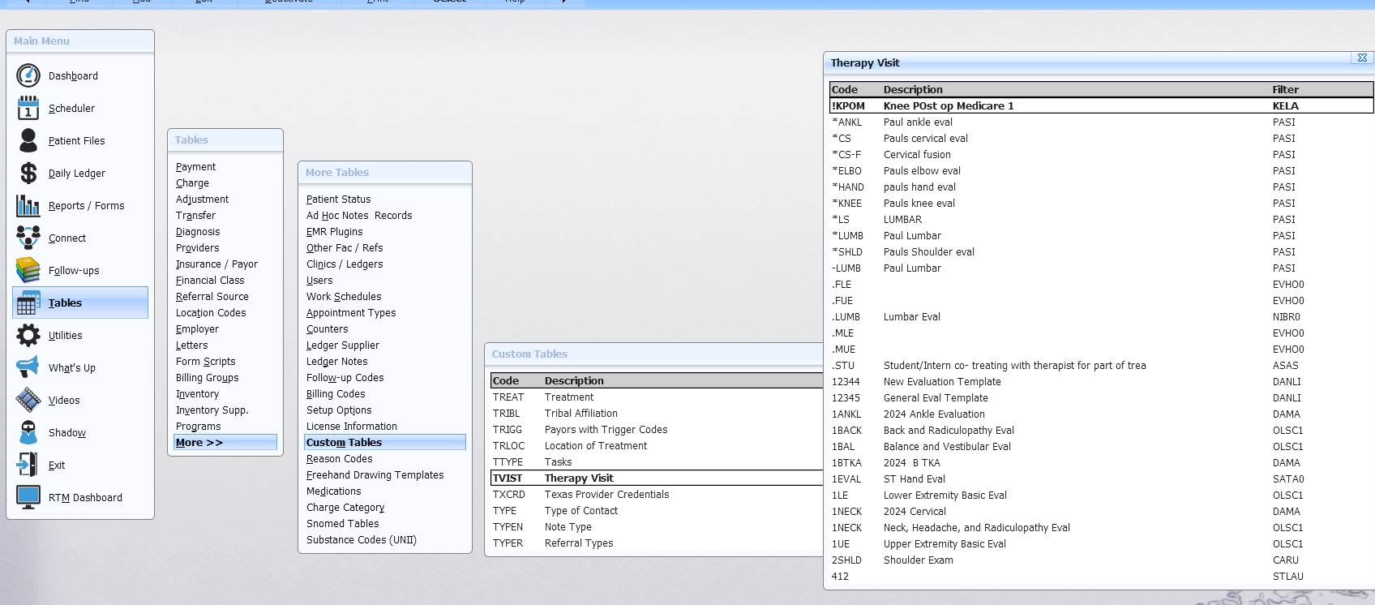Select !KPOM Knee POst op Medicare 1
The width and height of the screenshot is (1375, 605).
(1102, 105)
